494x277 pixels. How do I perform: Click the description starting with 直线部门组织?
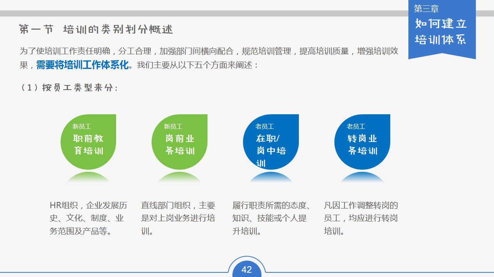pyautogui.click(x=178, y=219)
